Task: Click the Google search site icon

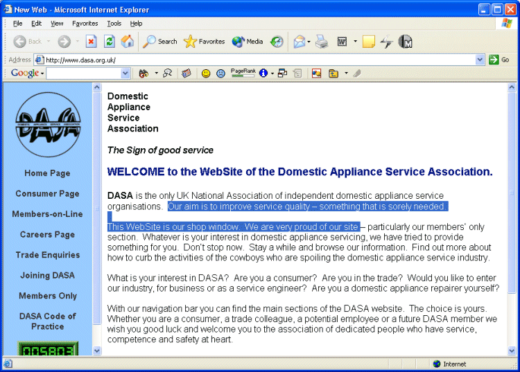Action: click(x=168, y=73)
